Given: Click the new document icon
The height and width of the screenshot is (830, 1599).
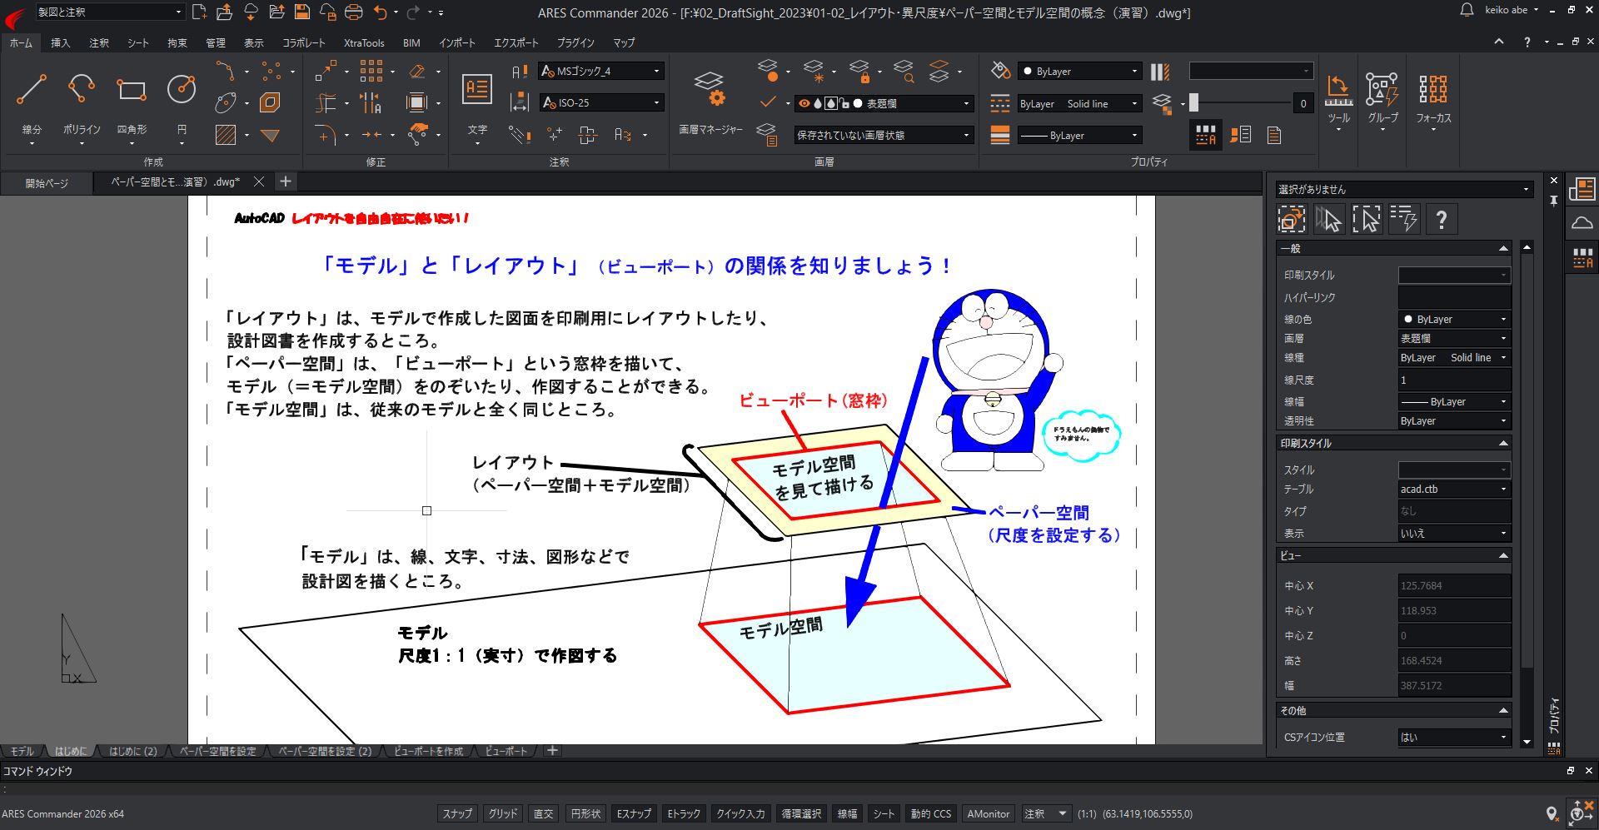Looking at the screenshot, I should [x=199, y=12].
